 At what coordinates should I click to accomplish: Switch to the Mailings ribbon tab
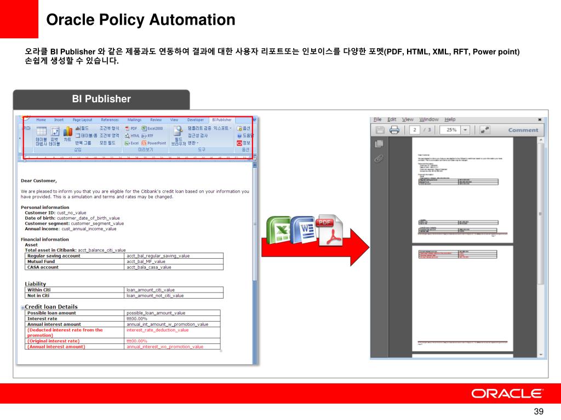135,120
